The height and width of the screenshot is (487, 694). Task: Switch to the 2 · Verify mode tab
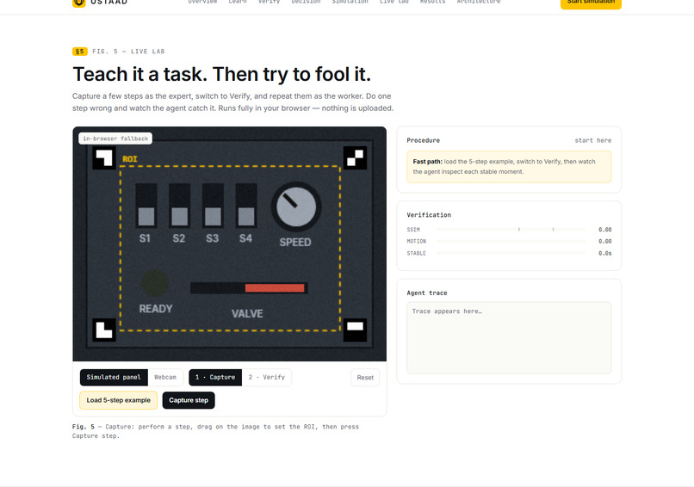266,378
